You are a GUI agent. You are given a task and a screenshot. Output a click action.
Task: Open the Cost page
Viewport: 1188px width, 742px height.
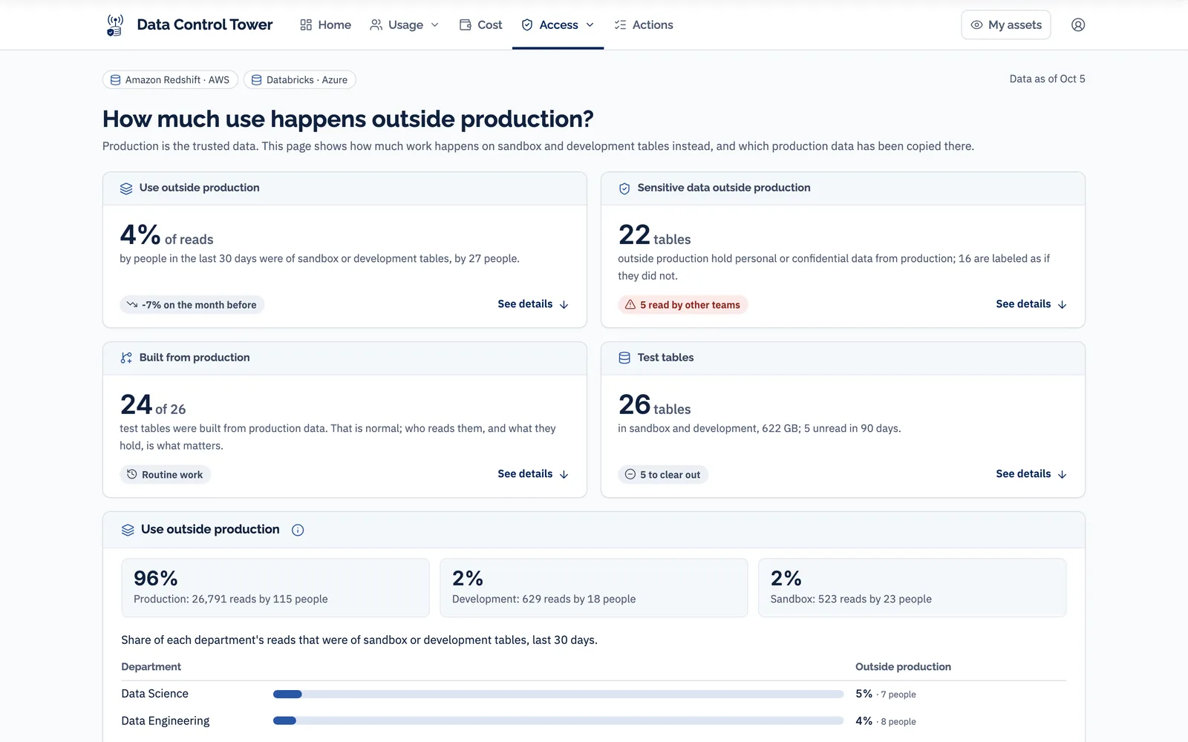pyautogui.click(x=481, y=25)
